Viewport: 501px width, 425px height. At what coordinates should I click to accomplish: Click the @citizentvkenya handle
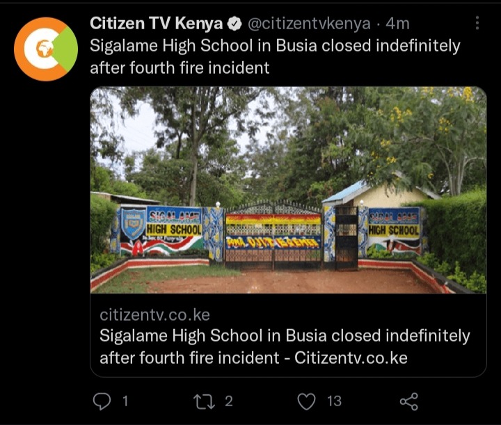(x=309, y=24)
